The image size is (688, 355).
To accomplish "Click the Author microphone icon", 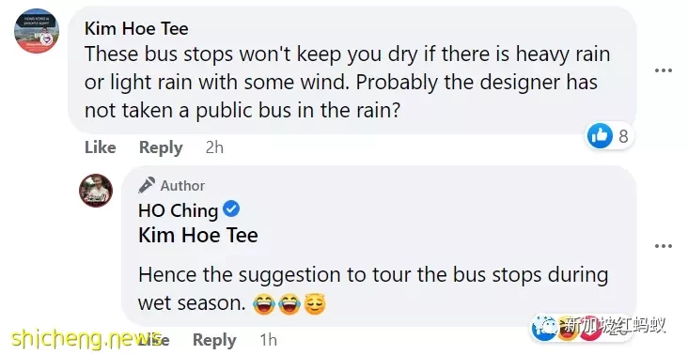I will 147,185.
